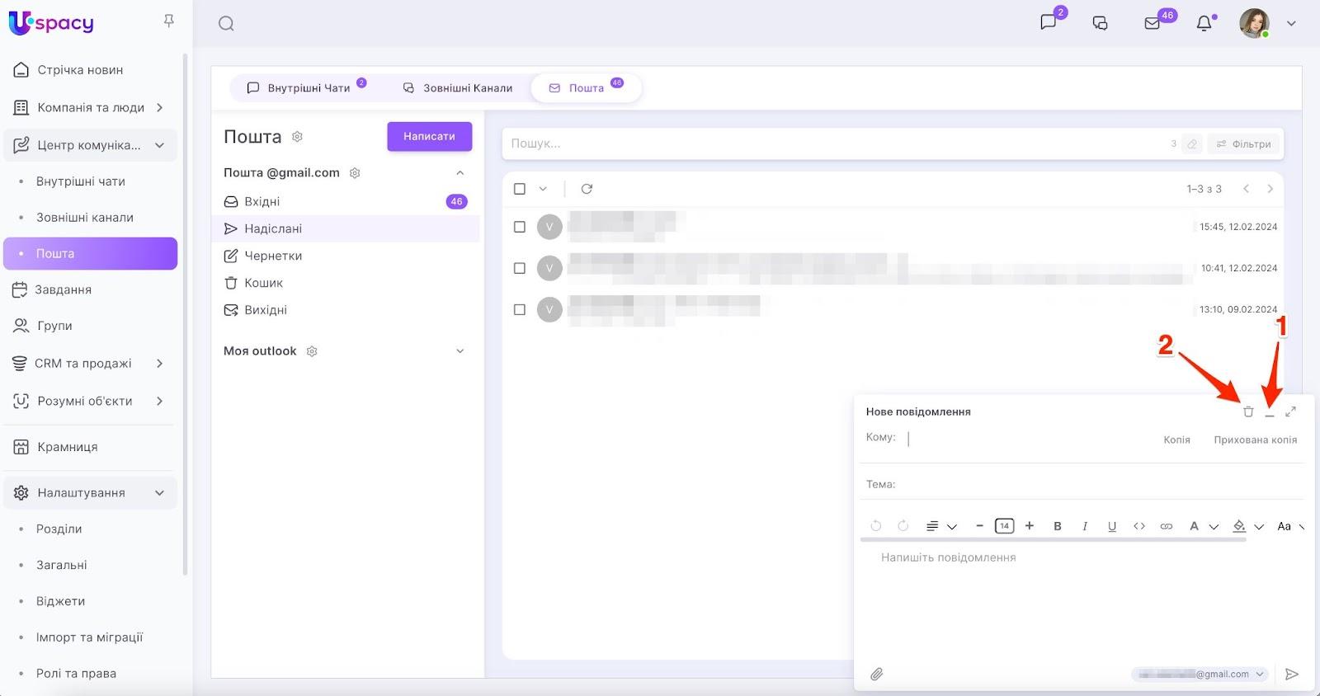This screenshot has height=696, width=1320.
Task: Select the email dated 13:10, 09.02.2024
Action: pyautogui.click(x=520, y=310)
